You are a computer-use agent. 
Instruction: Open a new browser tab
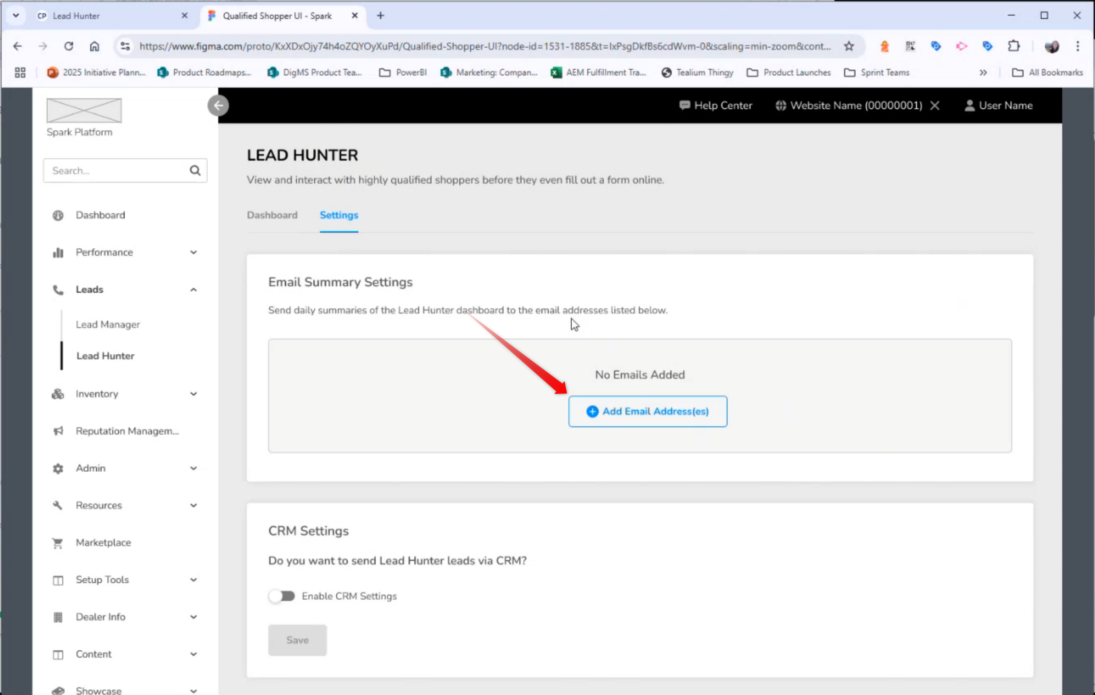[x=381, y=16]
